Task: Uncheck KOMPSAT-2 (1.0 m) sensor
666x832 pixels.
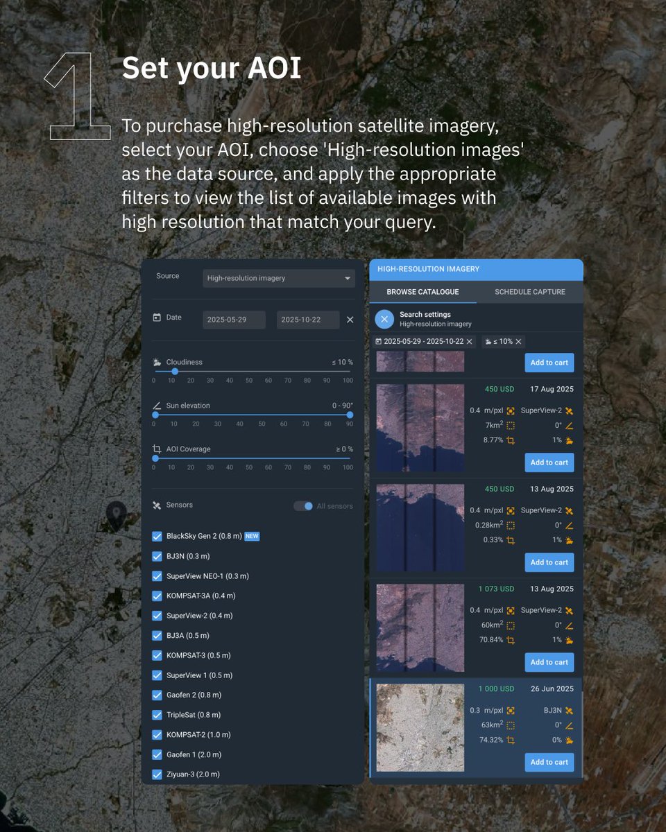Action: point(157,734)
